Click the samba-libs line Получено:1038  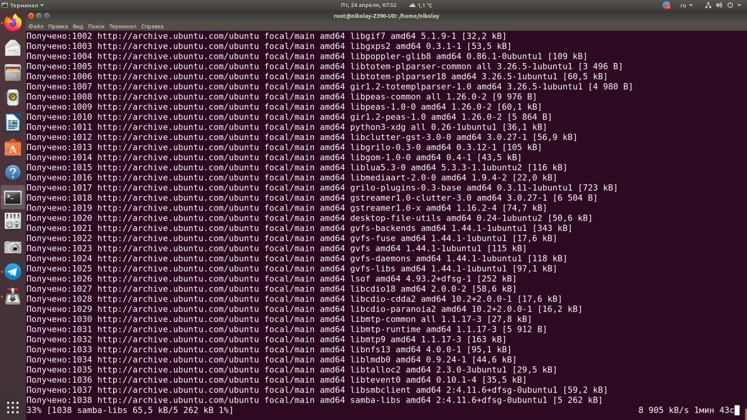(315, 400)
